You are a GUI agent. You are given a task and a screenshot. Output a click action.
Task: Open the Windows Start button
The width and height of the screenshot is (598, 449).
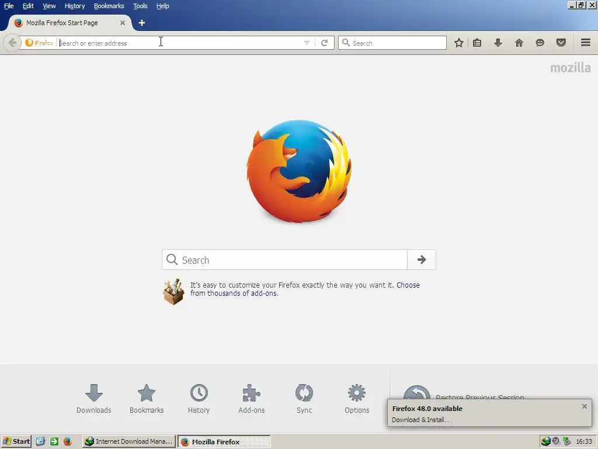16,441
